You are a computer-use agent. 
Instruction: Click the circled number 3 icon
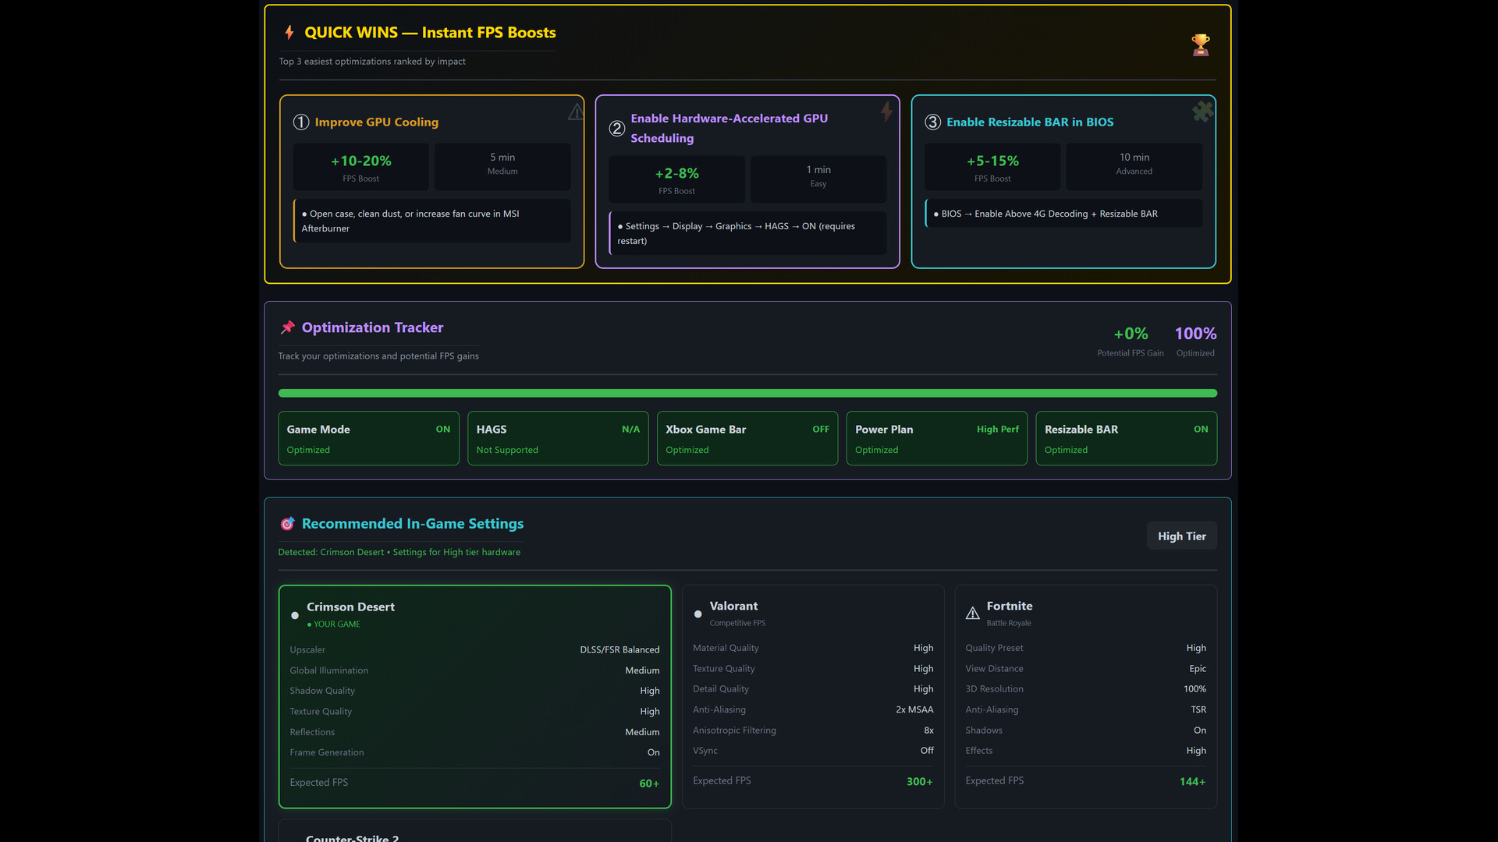pyautogui.click(x=933, y=122)
